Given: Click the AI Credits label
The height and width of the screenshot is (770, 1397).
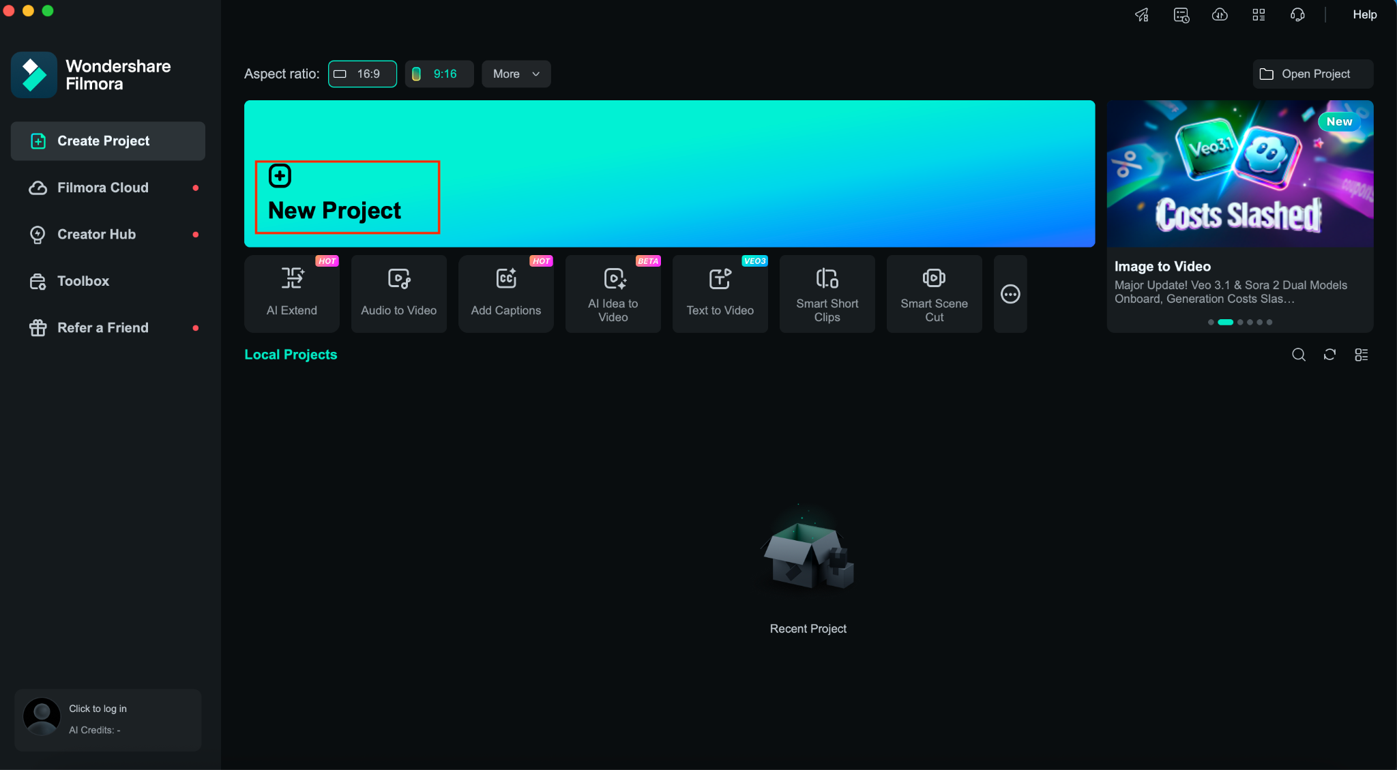Looking at the screenshot, I should (94, 730).
